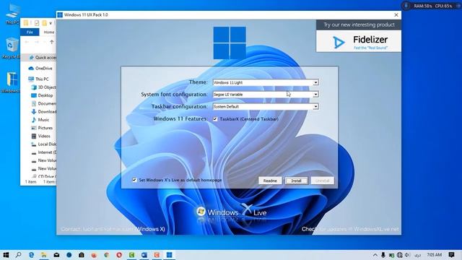Select Local Disk in the Explorer sidebar
The width and height of the screenshot is (462, 260).
click(x=43, y=144)
